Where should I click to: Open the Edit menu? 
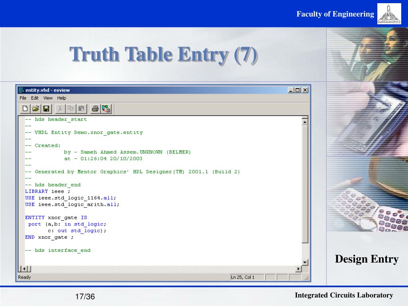(x=35, y=98)
